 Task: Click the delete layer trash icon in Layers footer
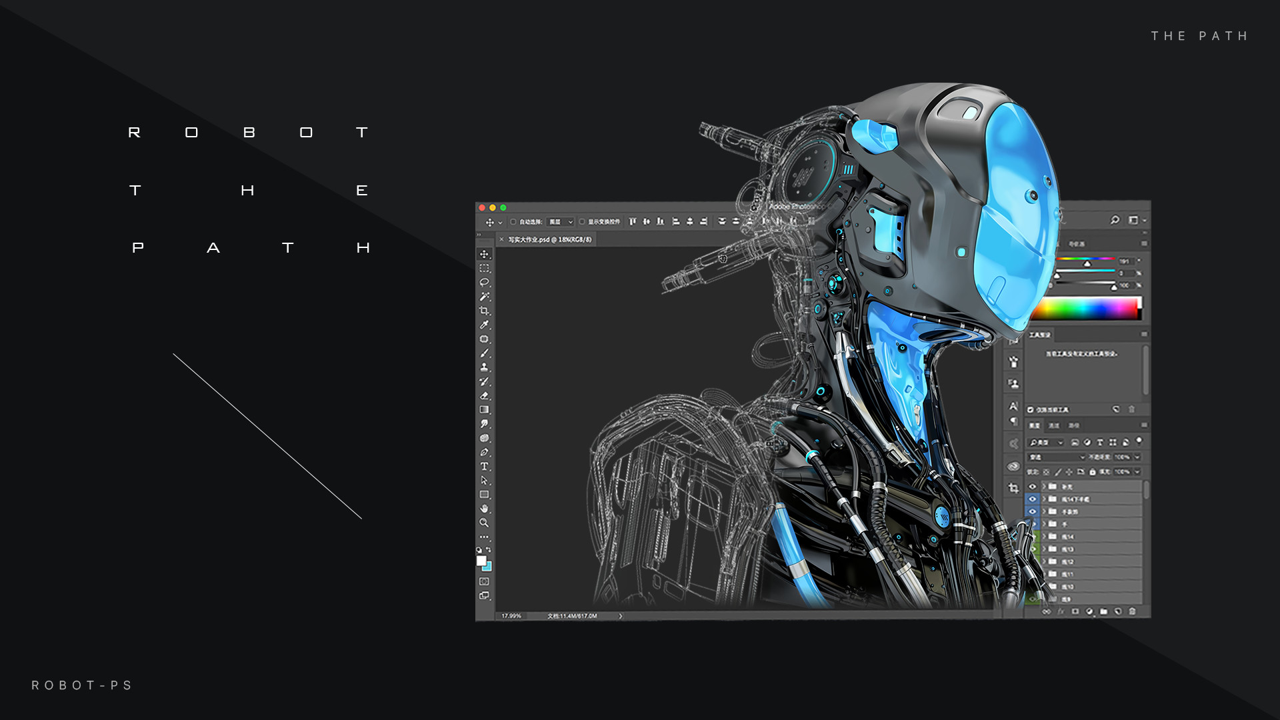tap(1132, 611)
